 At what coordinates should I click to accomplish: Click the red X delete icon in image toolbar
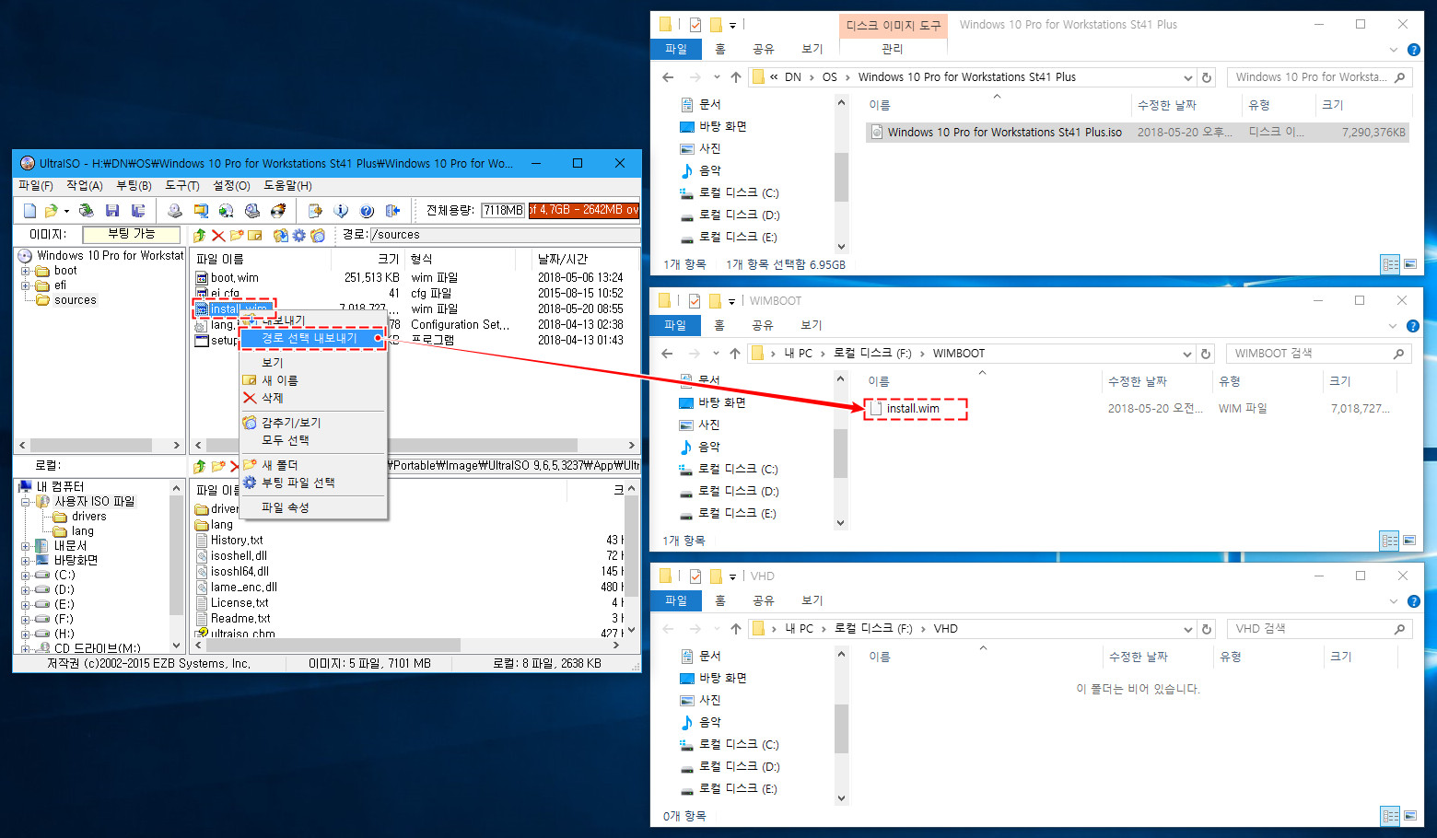coord(218,236)
